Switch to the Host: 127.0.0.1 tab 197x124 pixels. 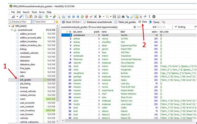71,22
